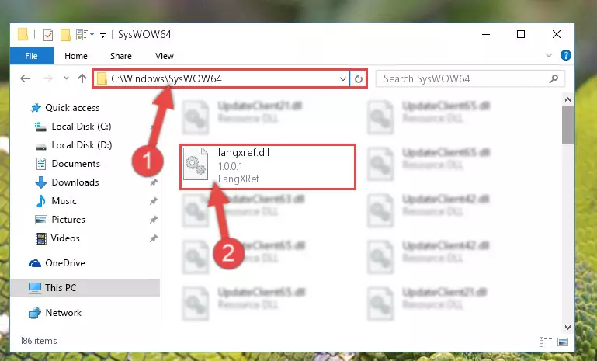Click the magnifier search icon
Viewport: 597px width, 361px height.
(554, 79)
